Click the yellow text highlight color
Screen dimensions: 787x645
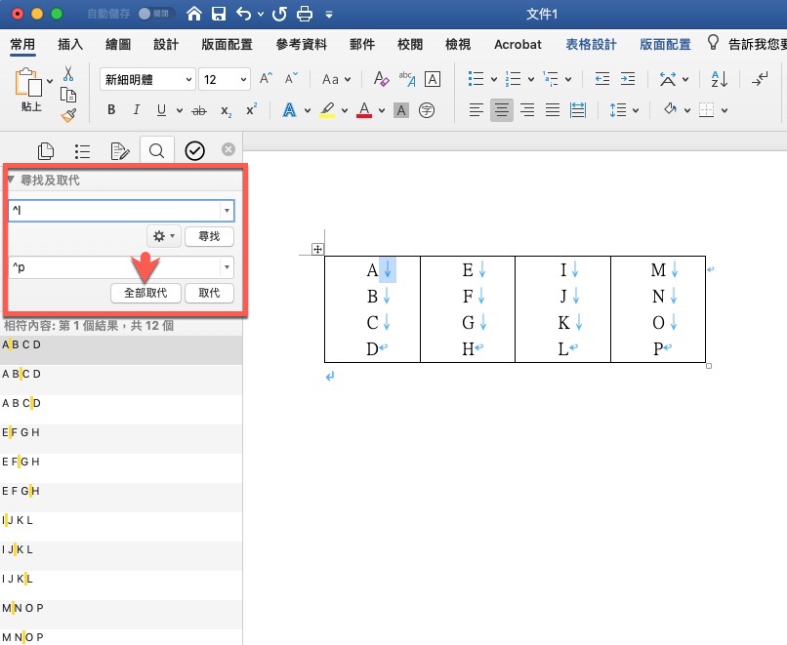(328, 110)
